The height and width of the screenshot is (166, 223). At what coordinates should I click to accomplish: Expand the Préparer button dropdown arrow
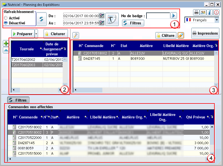(36, 34)
